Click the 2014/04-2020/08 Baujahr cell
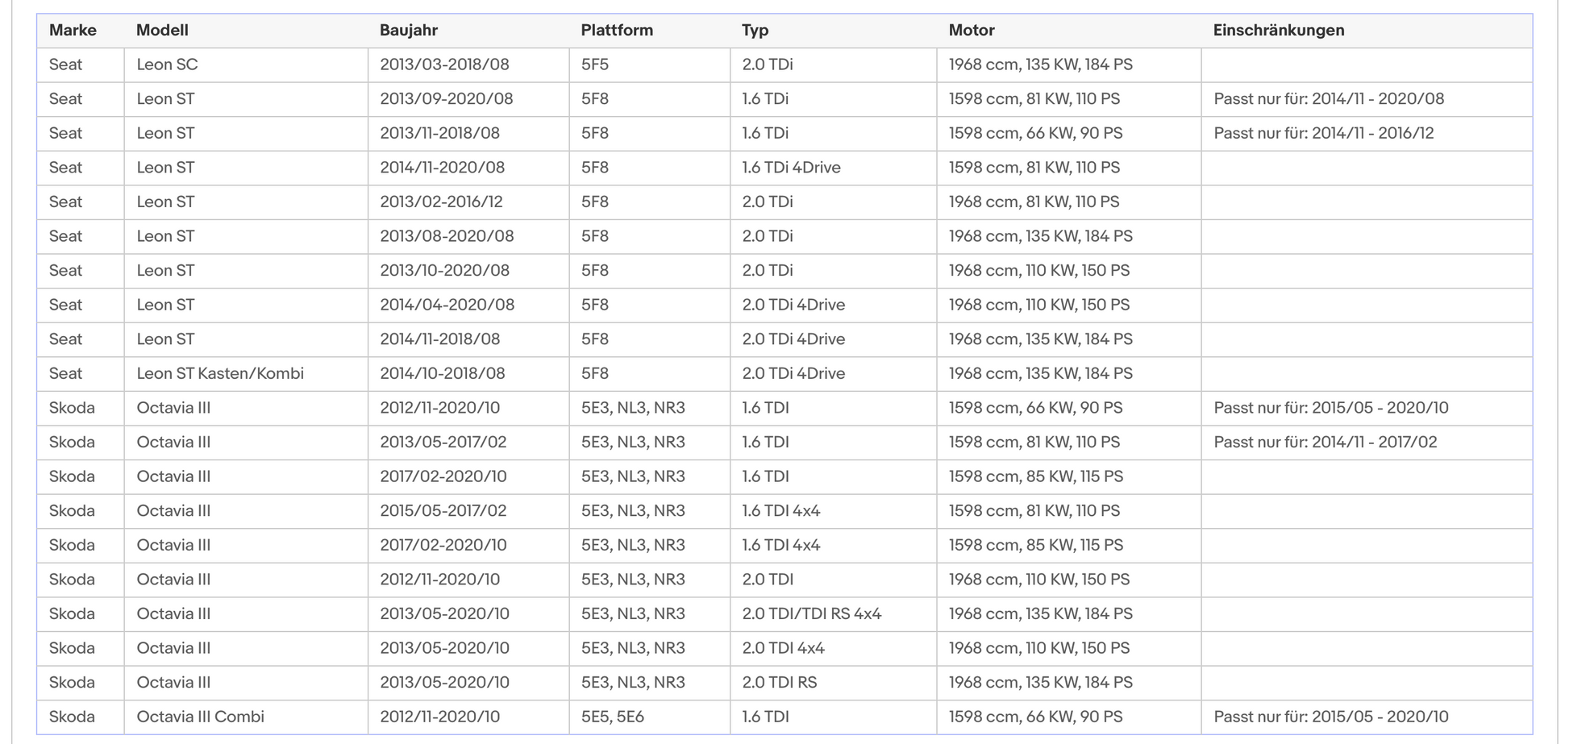1569x744 pixels. point(468,305)
